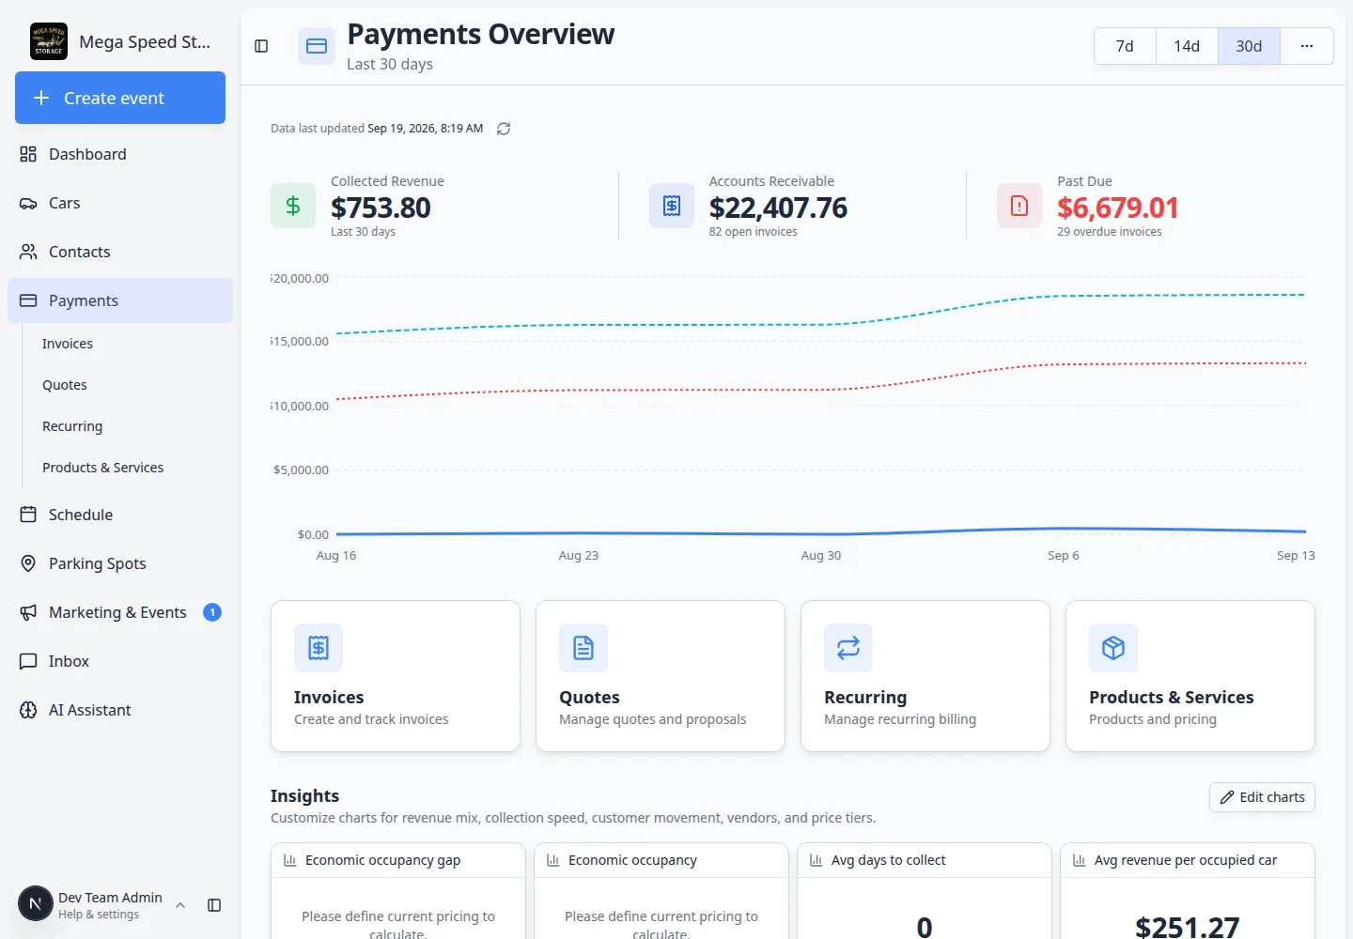The height and width of the screenshot is (939, 1353).
Task: Go to Contacts in the sidebar
Action: click(120, 252)
